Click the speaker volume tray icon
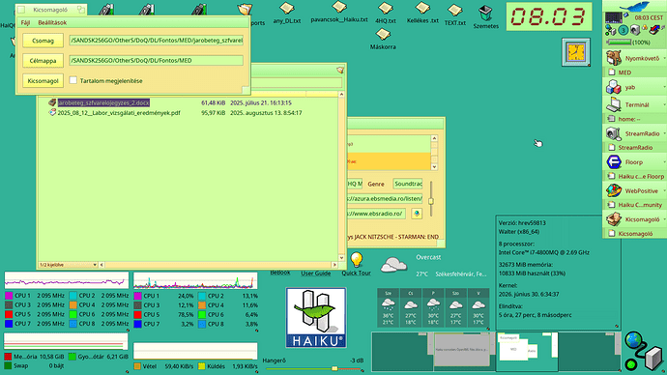667x375 pixels. pos(635,30)
